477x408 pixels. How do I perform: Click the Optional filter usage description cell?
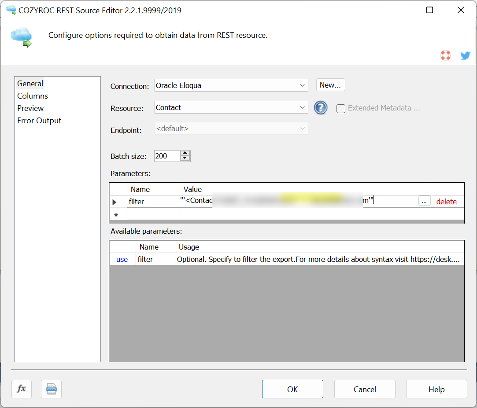319,259
